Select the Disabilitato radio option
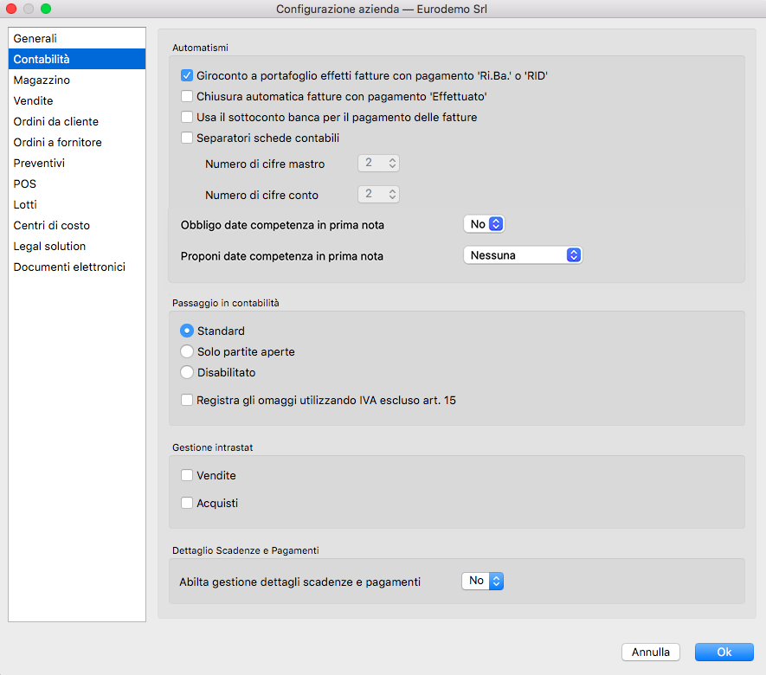This screenshot has height=675, width=766. 187,373
